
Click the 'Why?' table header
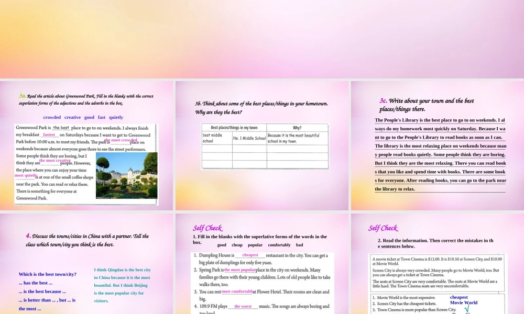tap(297, 128)
